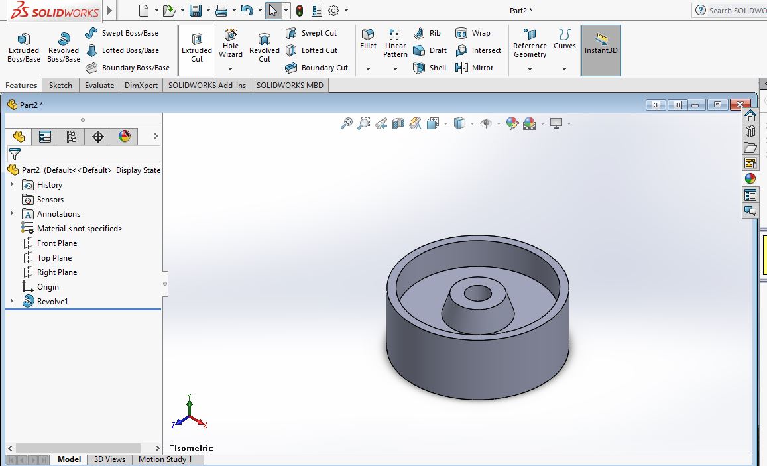Switch to the 3D Views tab
767x466 pixels.
pyautogui.click(x=109, y=459)
